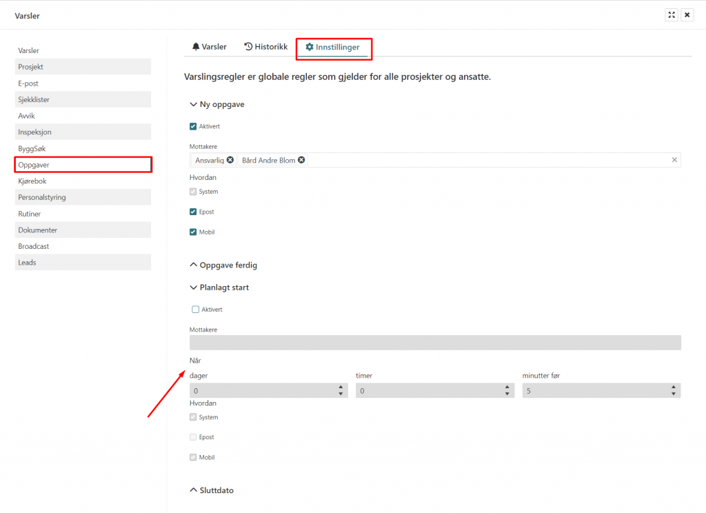Remove the Ansvarlig recipient tag
This screenshot has height=513, width=706.
pos(230,160)
